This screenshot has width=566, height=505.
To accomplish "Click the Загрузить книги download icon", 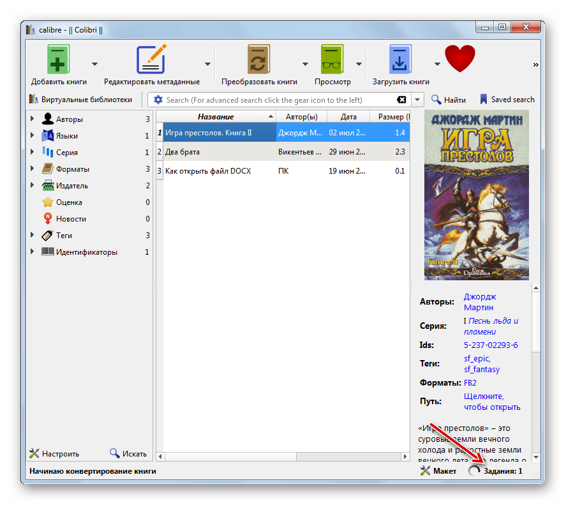I will click(400, 59).
